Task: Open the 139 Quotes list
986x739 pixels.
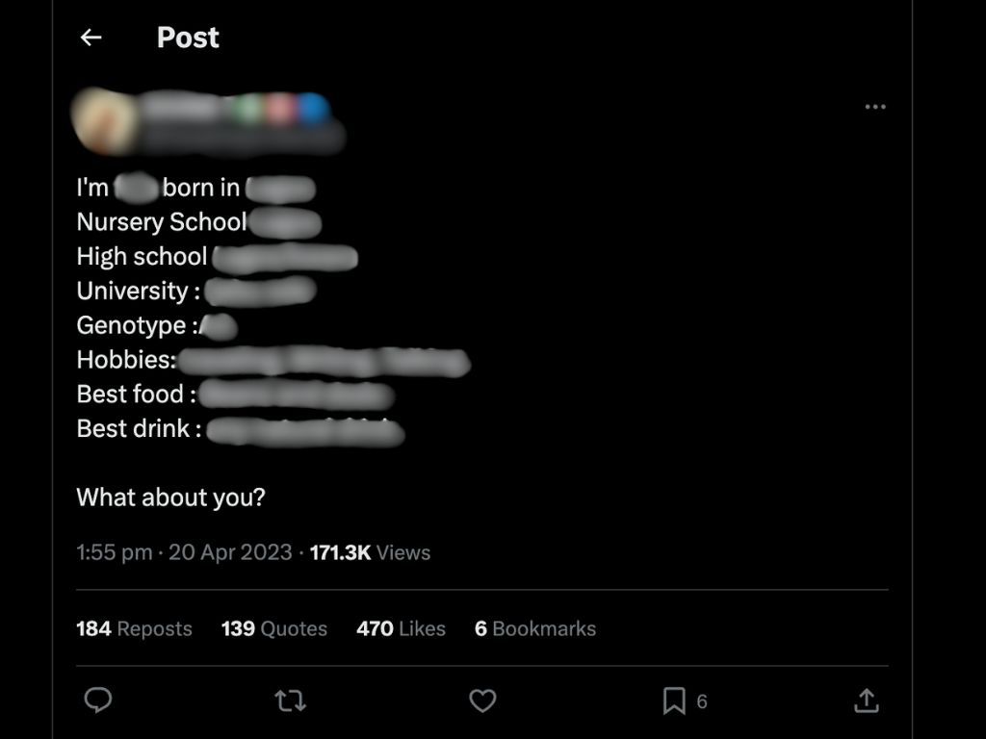Action: tap(273, 628)
